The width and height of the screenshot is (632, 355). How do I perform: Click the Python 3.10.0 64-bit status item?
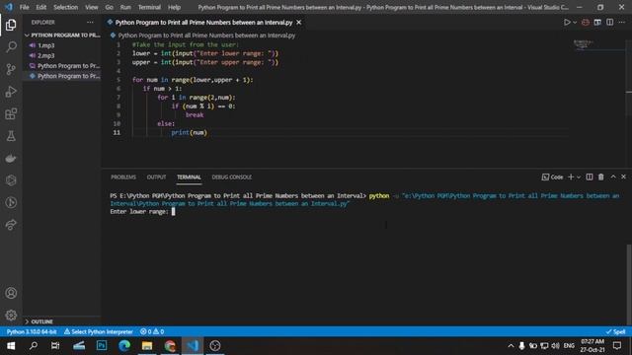(32, 331)
